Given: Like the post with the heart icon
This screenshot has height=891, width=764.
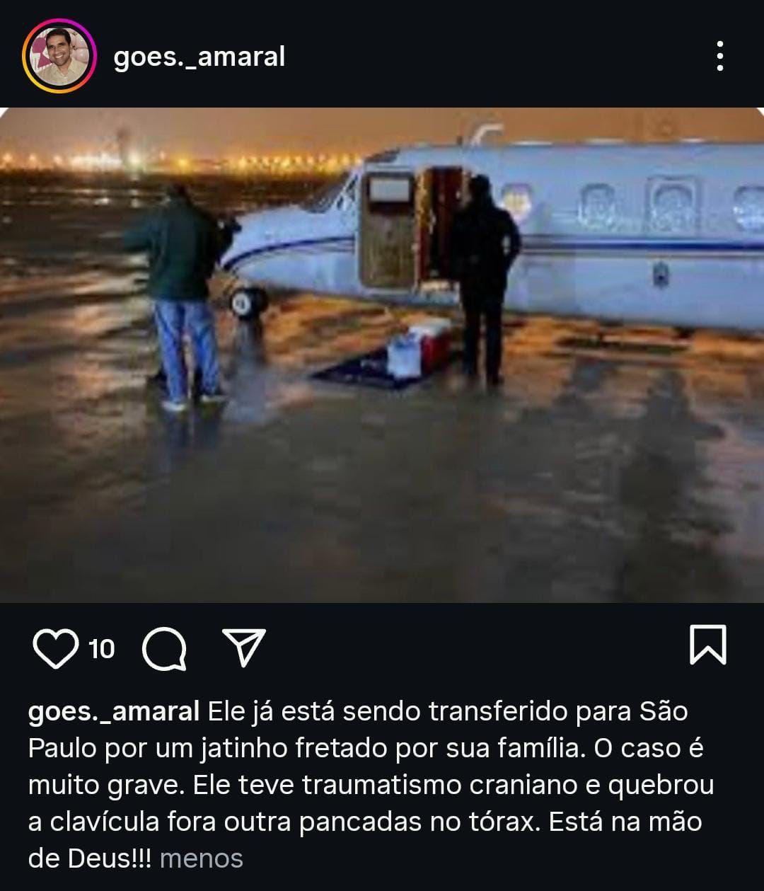Looking at the screenshot, I should click(x=56, y=648).
